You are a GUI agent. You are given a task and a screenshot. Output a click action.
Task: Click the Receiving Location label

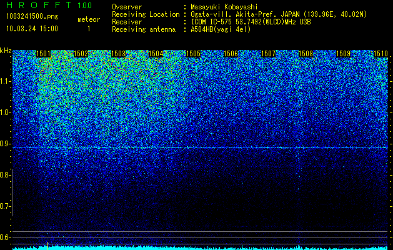tap(146, 15)
